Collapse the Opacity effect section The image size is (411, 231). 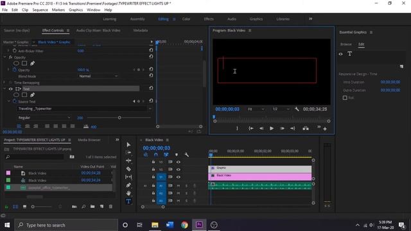pyautogui.click(x=4, y=57)
